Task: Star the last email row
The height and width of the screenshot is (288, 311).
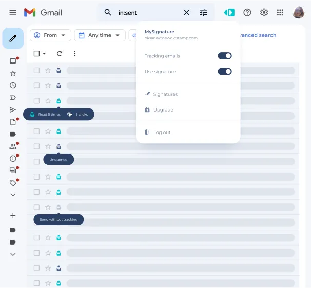Action: click(48, 283)
